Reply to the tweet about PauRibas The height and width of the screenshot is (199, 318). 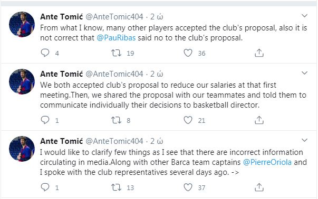coord(45,53)
